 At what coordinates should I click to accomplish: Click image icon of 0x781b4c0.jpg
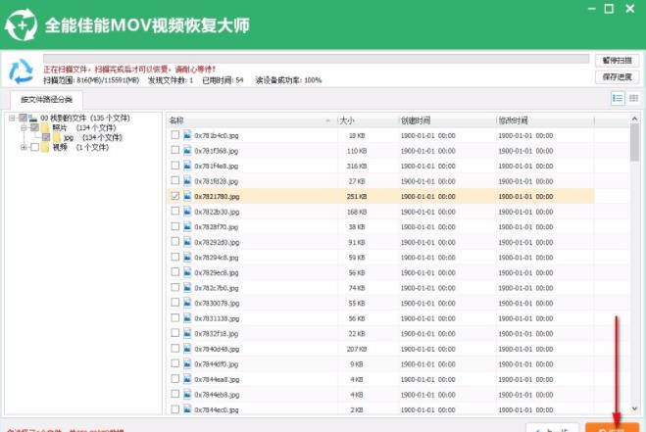click(187, 135)
